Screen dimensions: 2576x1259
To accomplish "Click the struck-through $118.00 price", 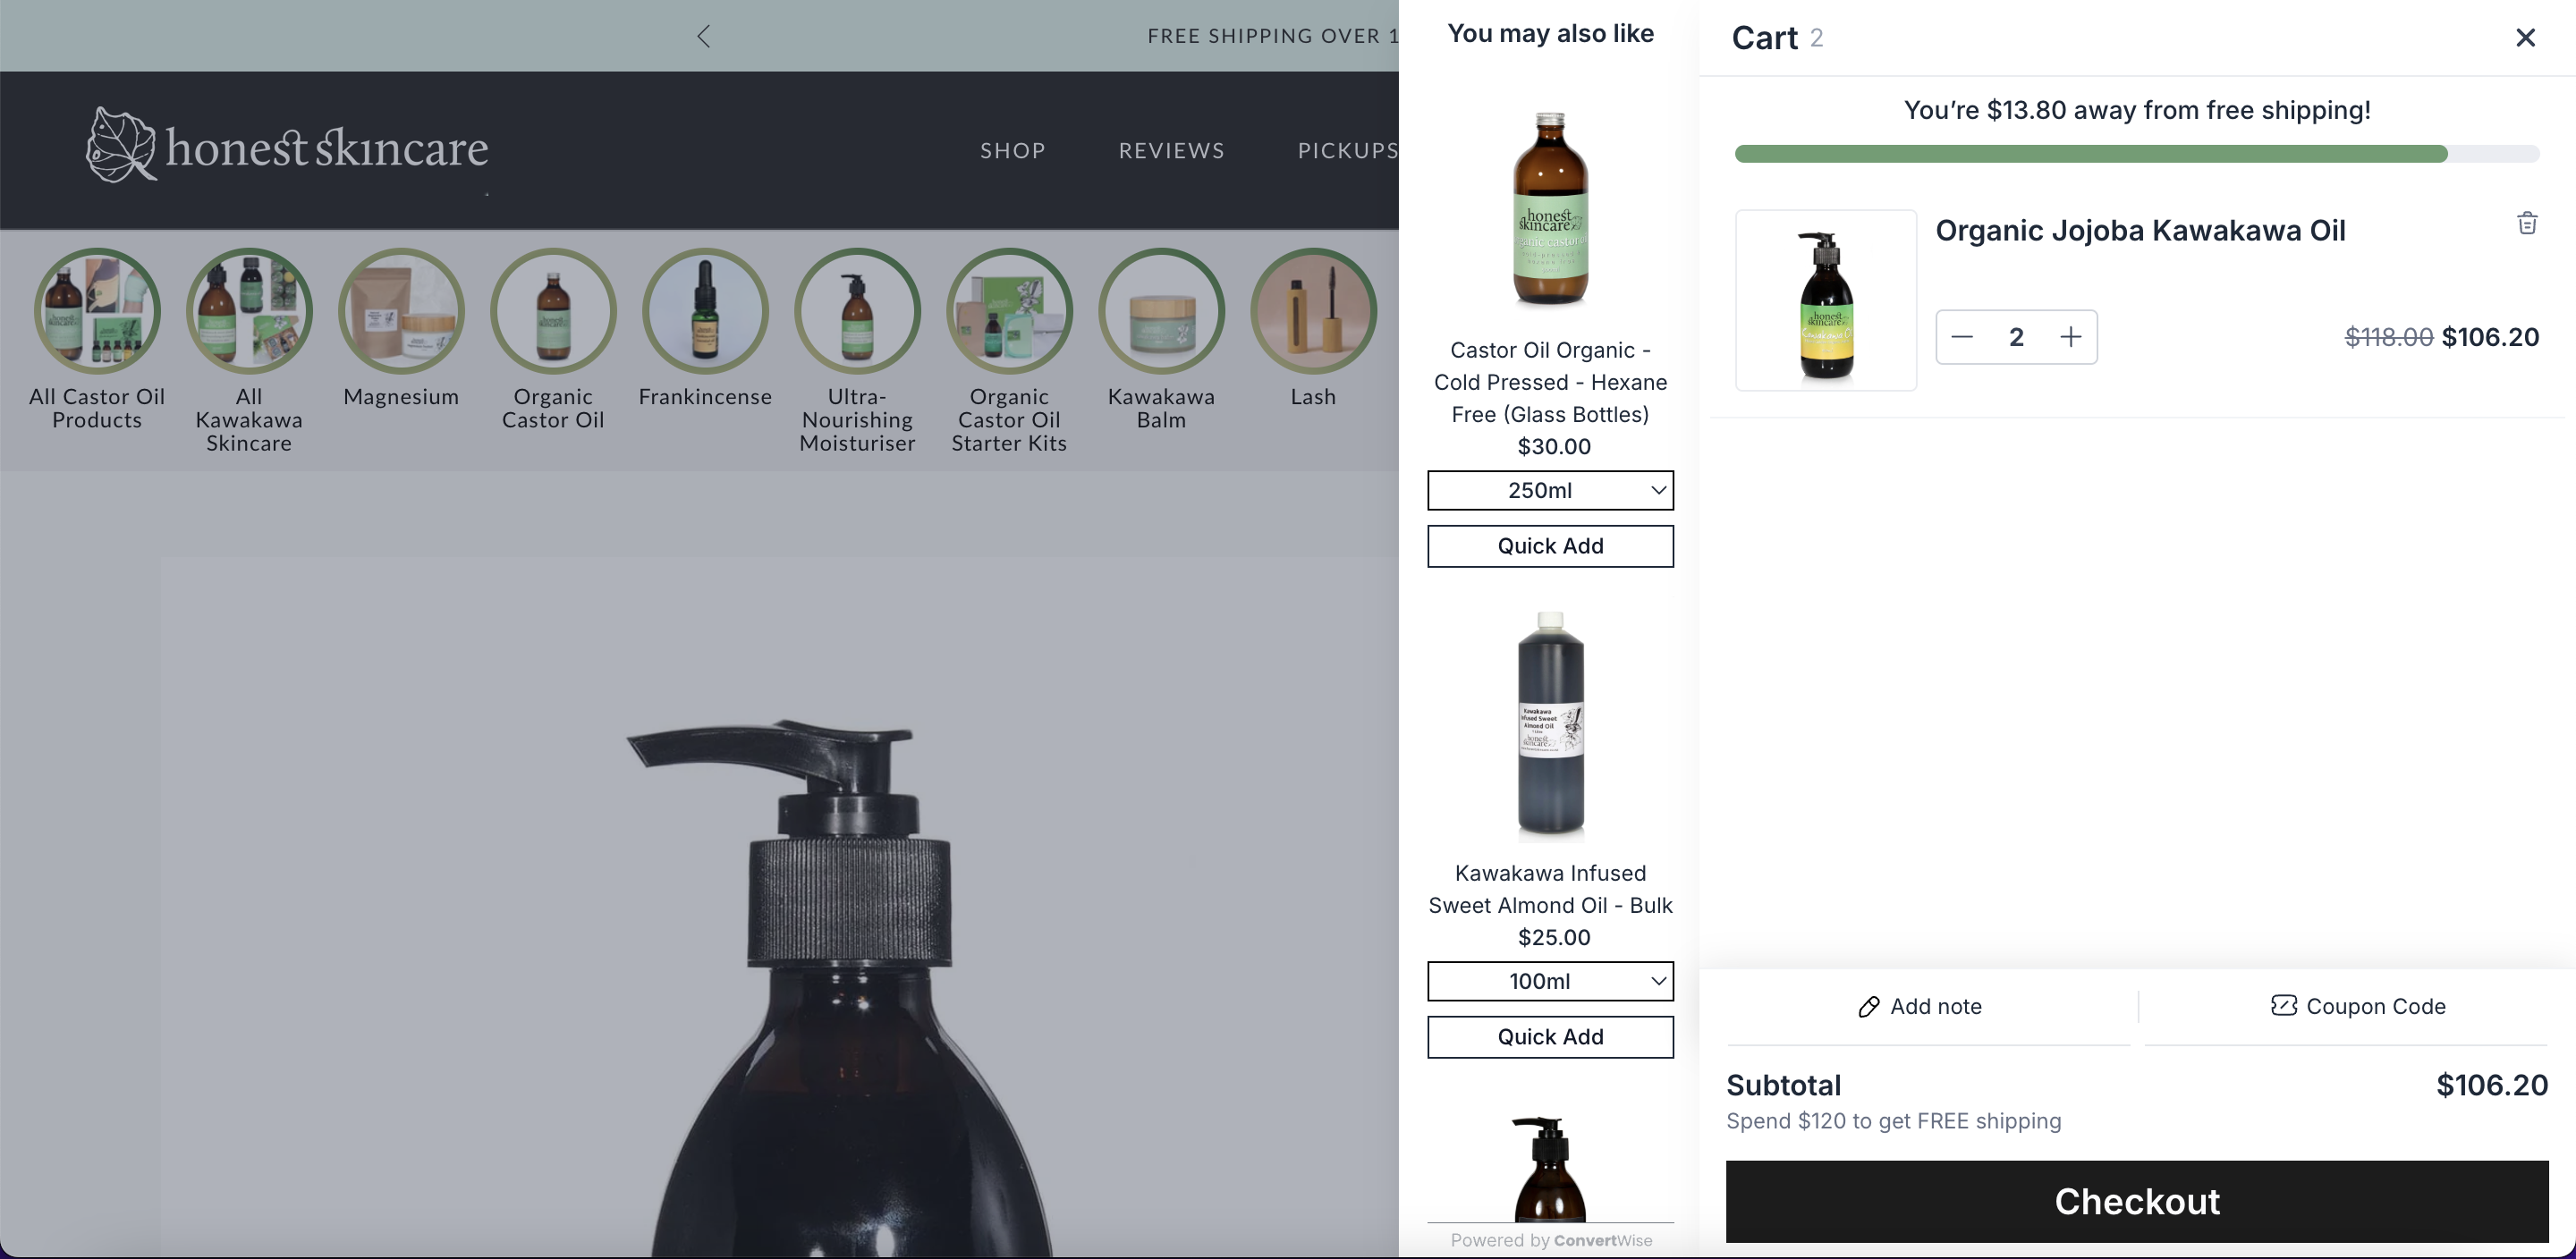I will pos(2389,337).
